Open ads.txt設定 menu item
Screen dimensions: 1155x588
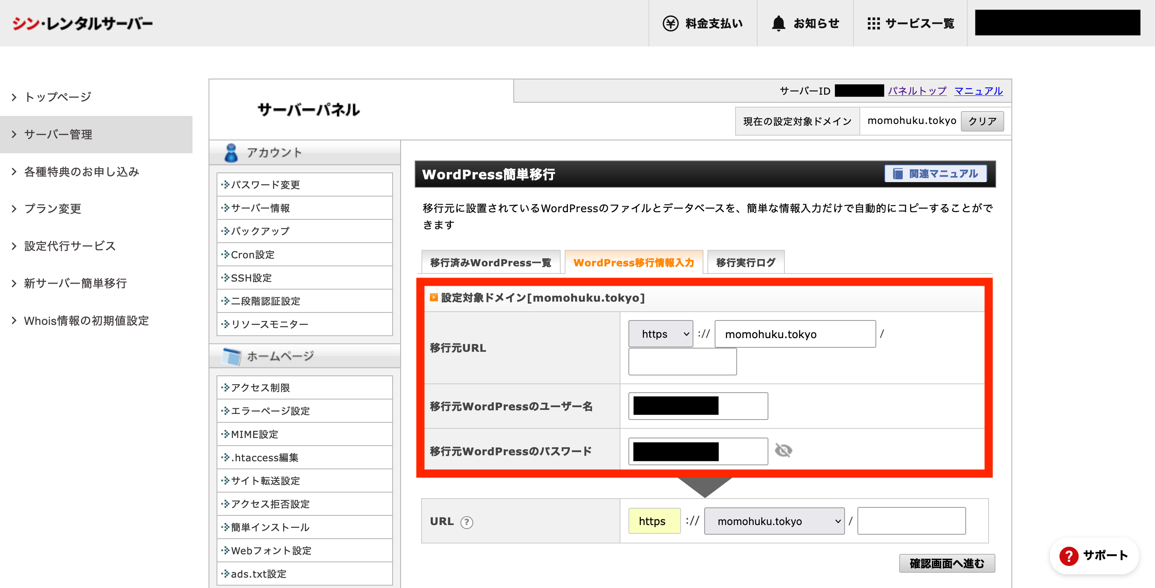[x=304, y=574]
